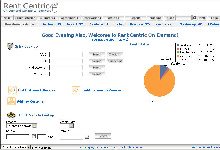Click the Rez Today: 0 link
Image resolution: width=220 pixels, height=150 pixels.
pos(165,24)
